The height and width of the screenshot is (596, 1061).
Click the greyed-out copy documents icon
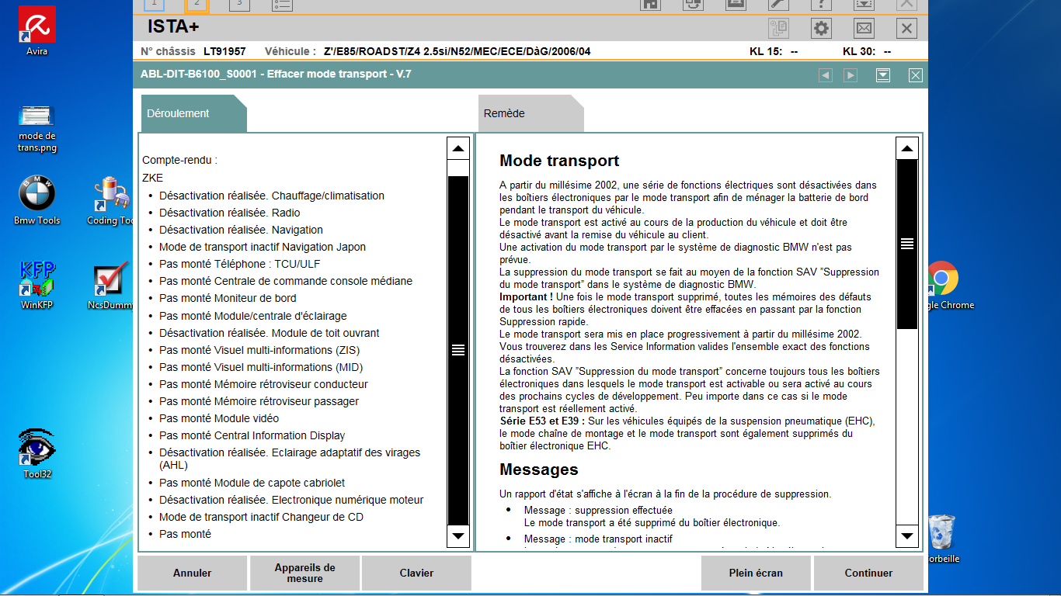pyautogui.click(x=778, y=29)
